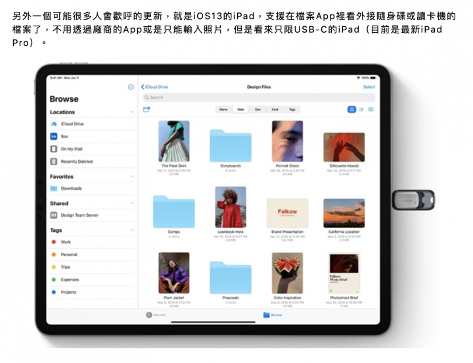Open Recently Deleted location
The image size is (473, 363).
click(x=92, y=161)
